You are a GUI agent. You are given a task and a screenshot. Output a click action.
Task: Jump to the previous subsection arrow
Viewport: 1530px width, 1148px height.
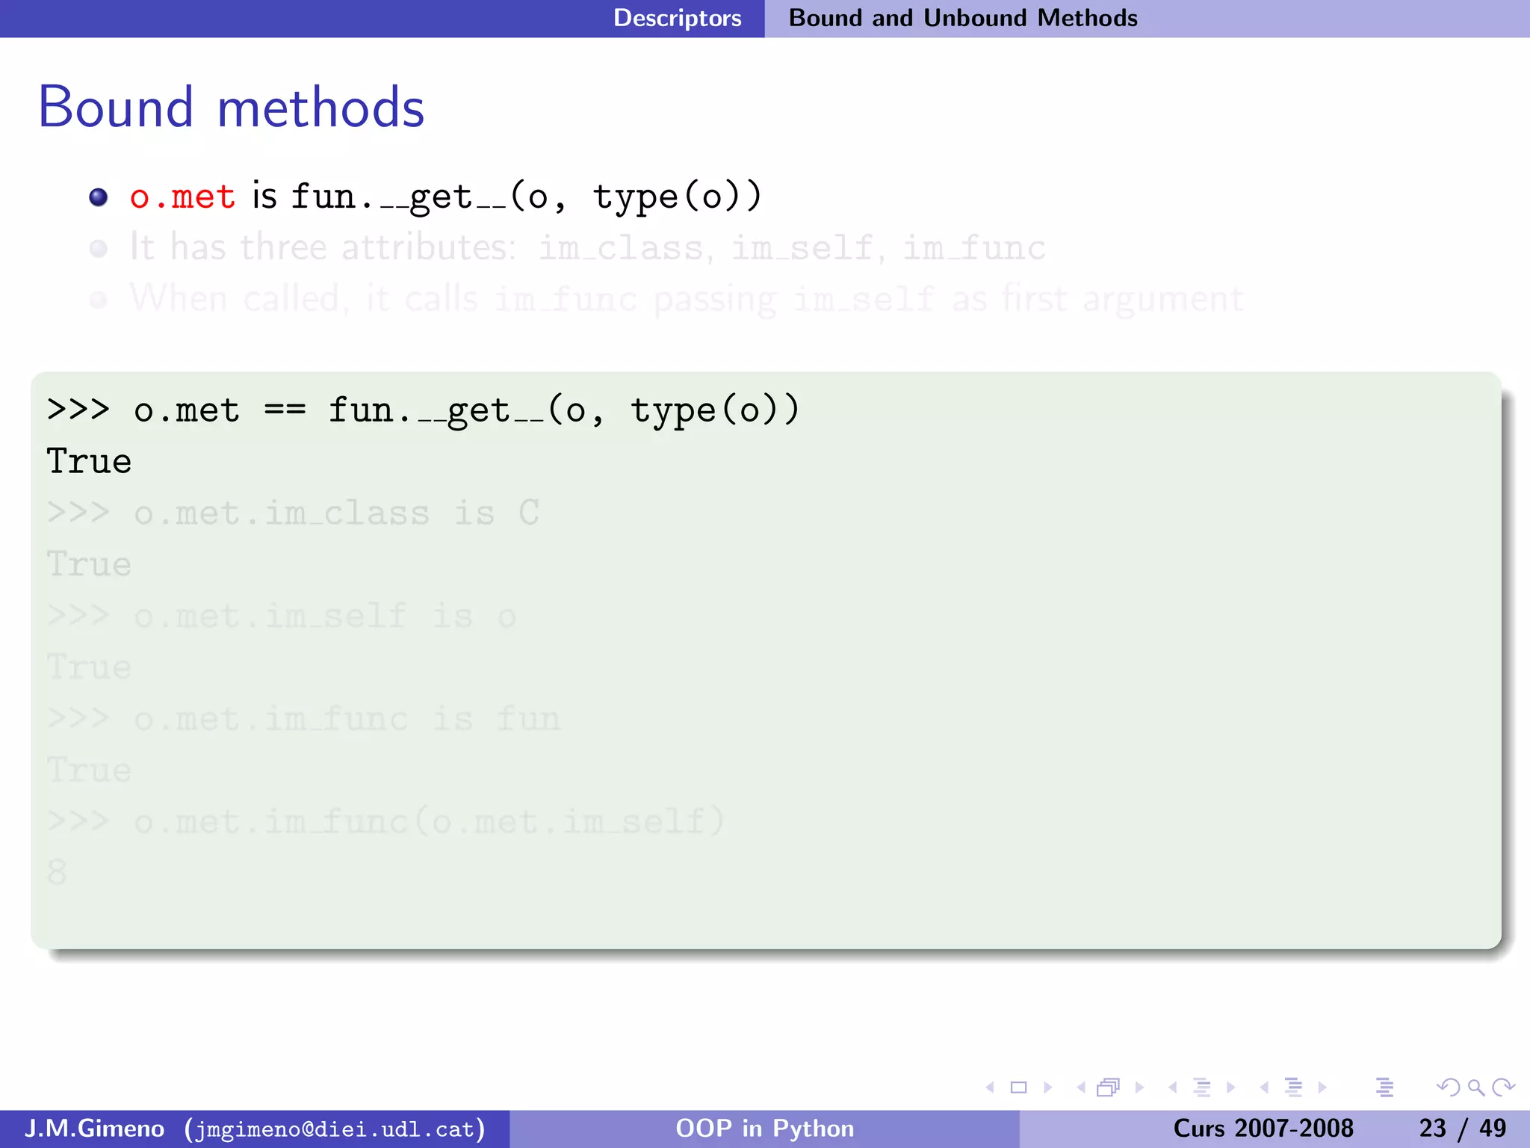click(x=1173, y=1087)
